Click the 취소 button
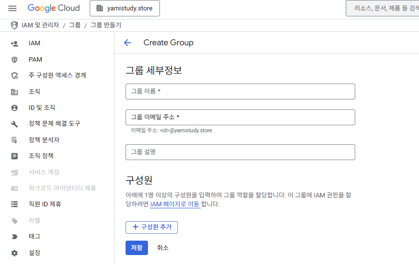 (163, 248)
